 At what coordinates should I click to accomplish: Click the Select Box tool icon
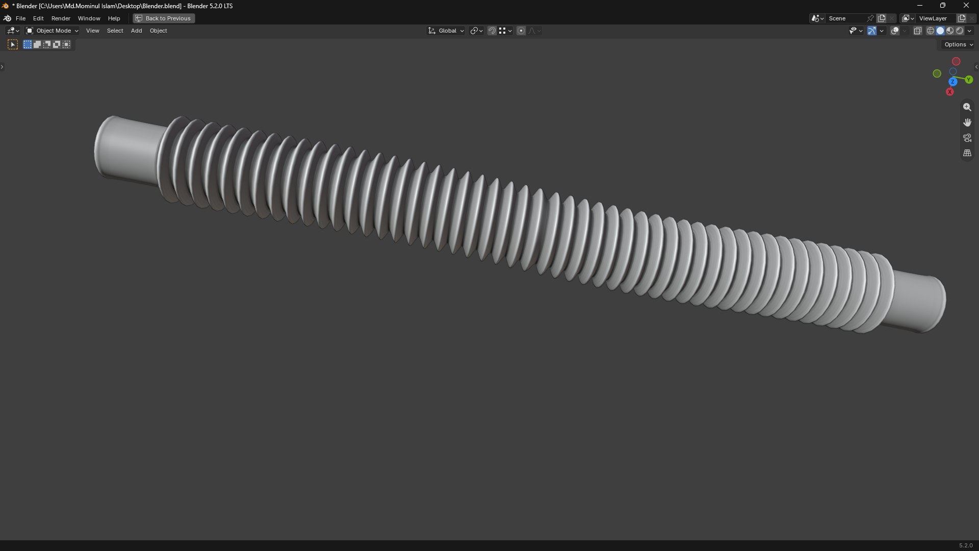click(13, 45)
